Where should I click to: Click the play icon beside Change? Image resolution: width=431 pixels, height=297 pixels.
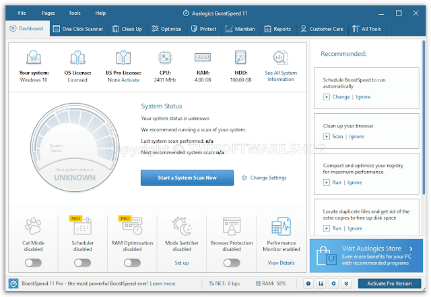point(326,97)
